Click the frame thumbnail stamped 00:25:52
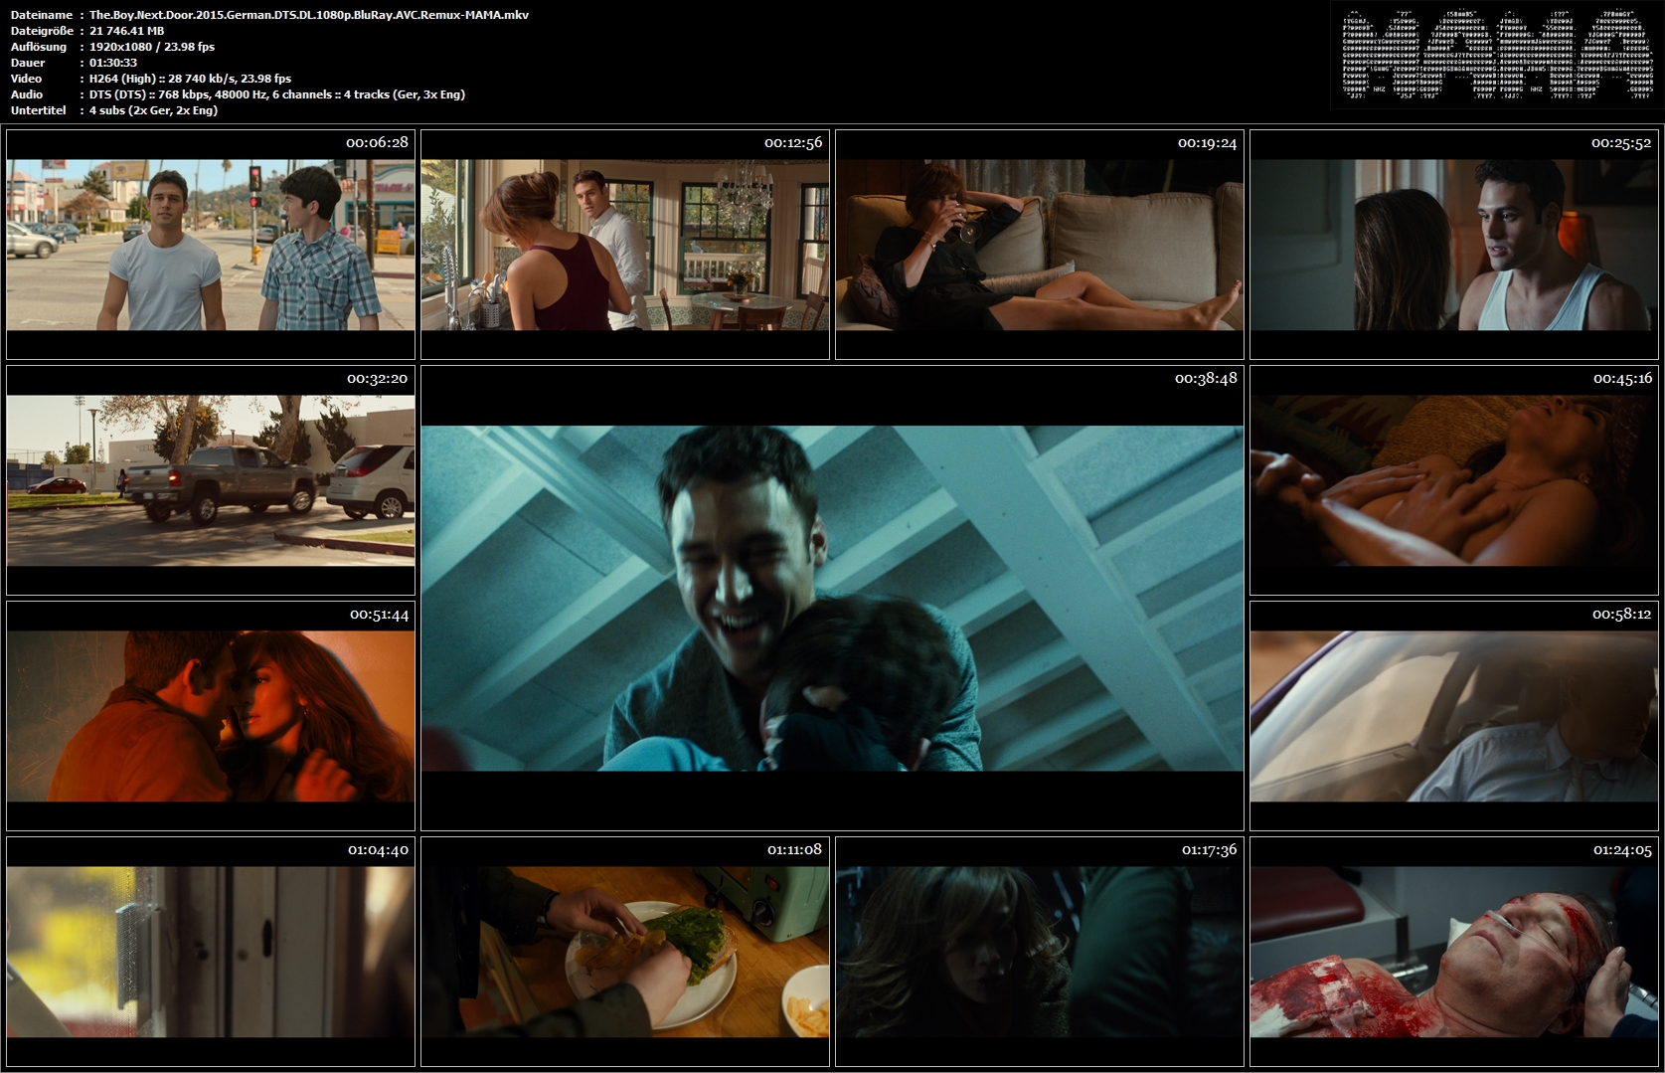 [1454, 245]
